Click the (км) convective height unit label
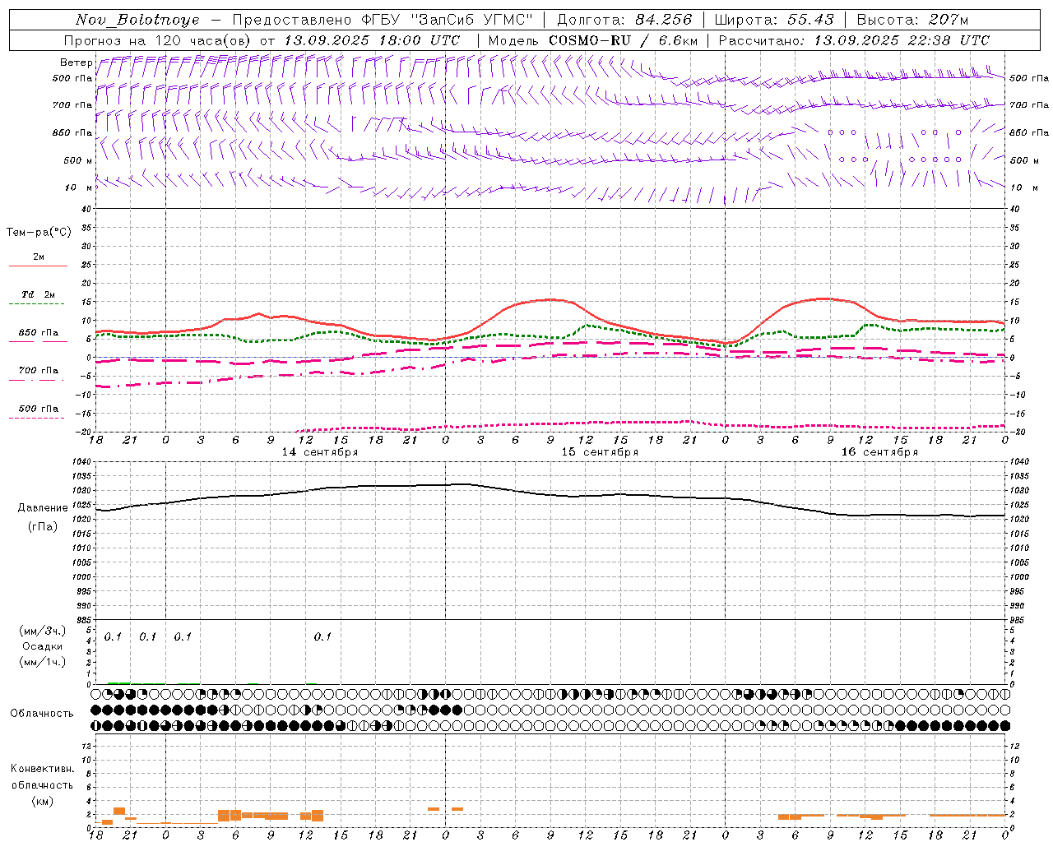This screenshot has height=842, width=1053. [42, 801]
